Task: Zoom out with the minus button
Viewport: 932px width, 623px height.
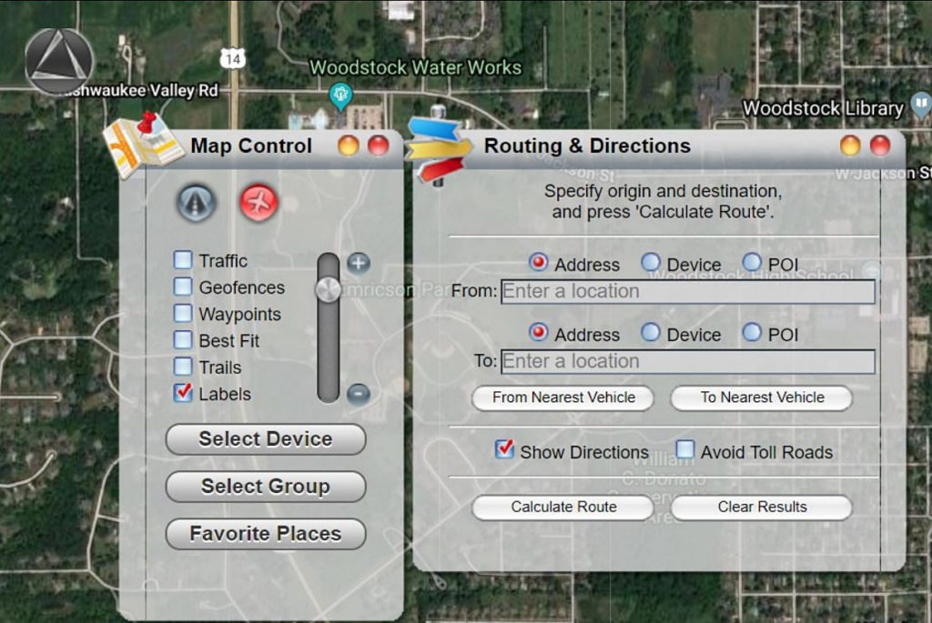Action: [x=359, y=393]
